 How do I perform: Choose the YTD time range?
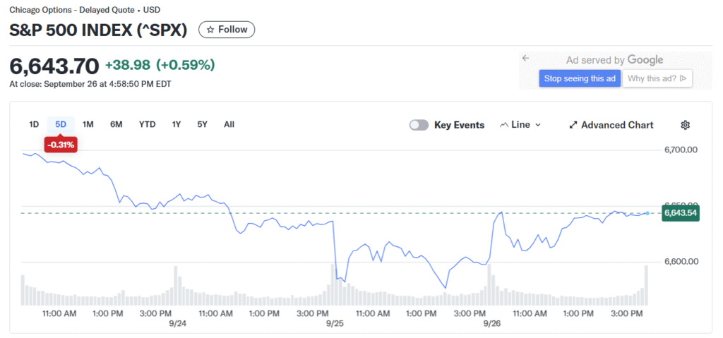point(147,124)
